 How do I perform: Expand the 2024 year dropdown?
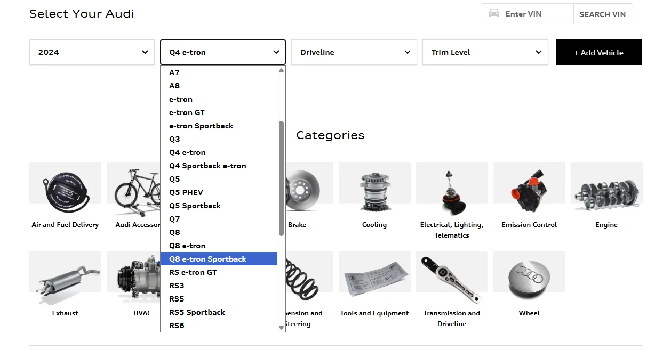click(92, 52)
